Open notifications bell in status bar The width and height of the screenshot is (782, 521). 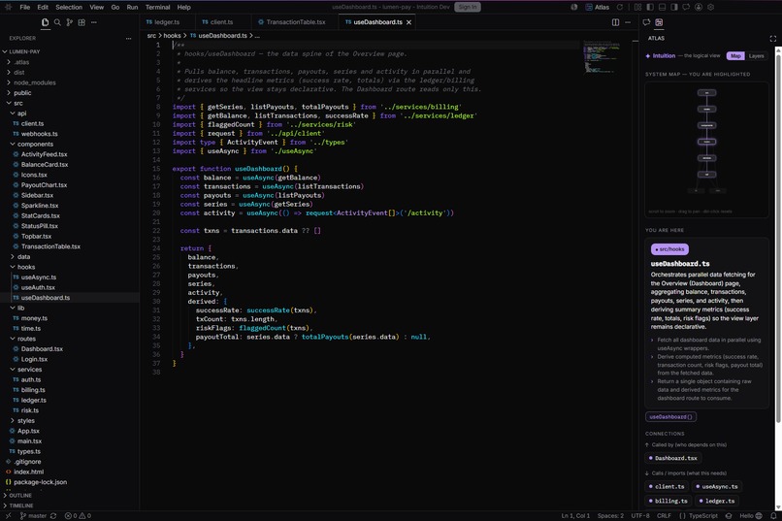[x=773, y=516]
